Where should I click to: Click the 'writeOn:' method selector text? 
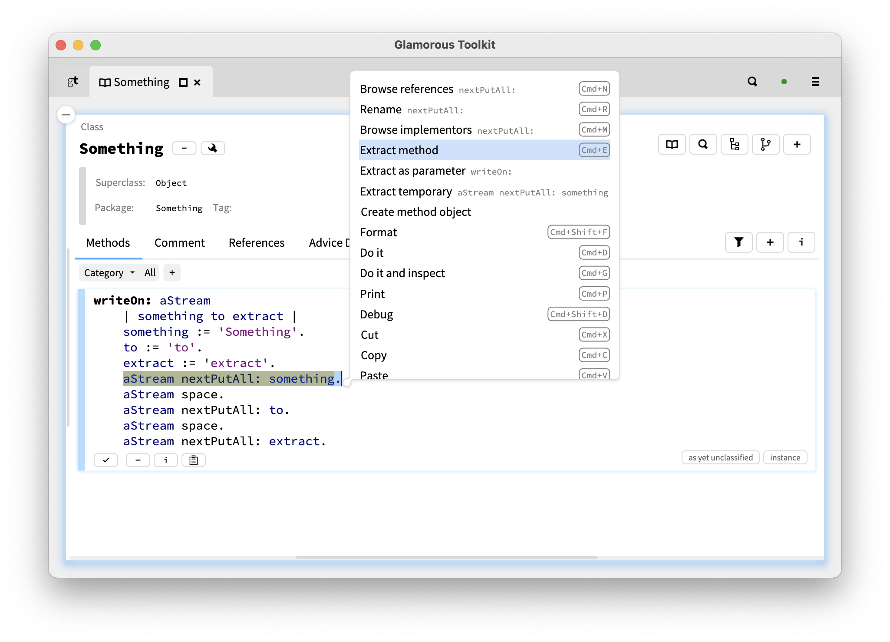pos(122,301)
